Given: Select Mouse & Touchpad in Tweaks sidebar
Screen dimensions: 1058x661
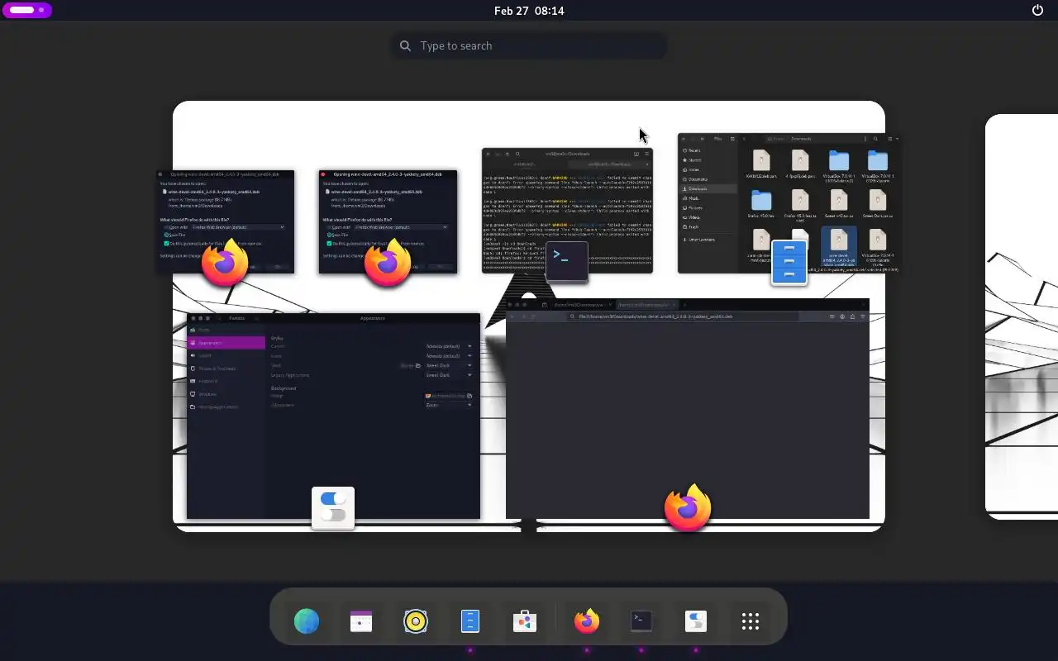Looking at the screenshot, I should tap(226, 369).
